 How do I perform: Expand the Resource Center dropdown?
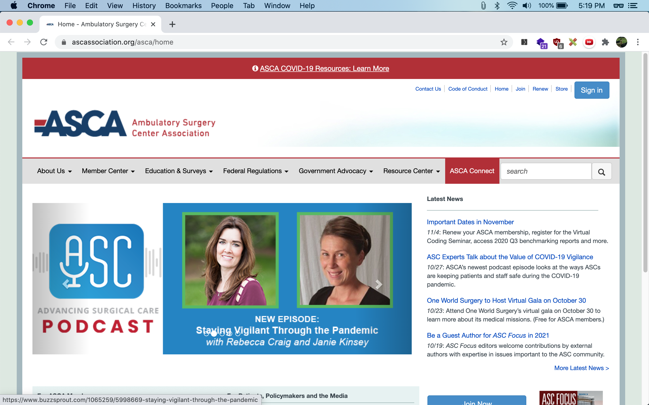pyautogui.click(x=411, y=171)
